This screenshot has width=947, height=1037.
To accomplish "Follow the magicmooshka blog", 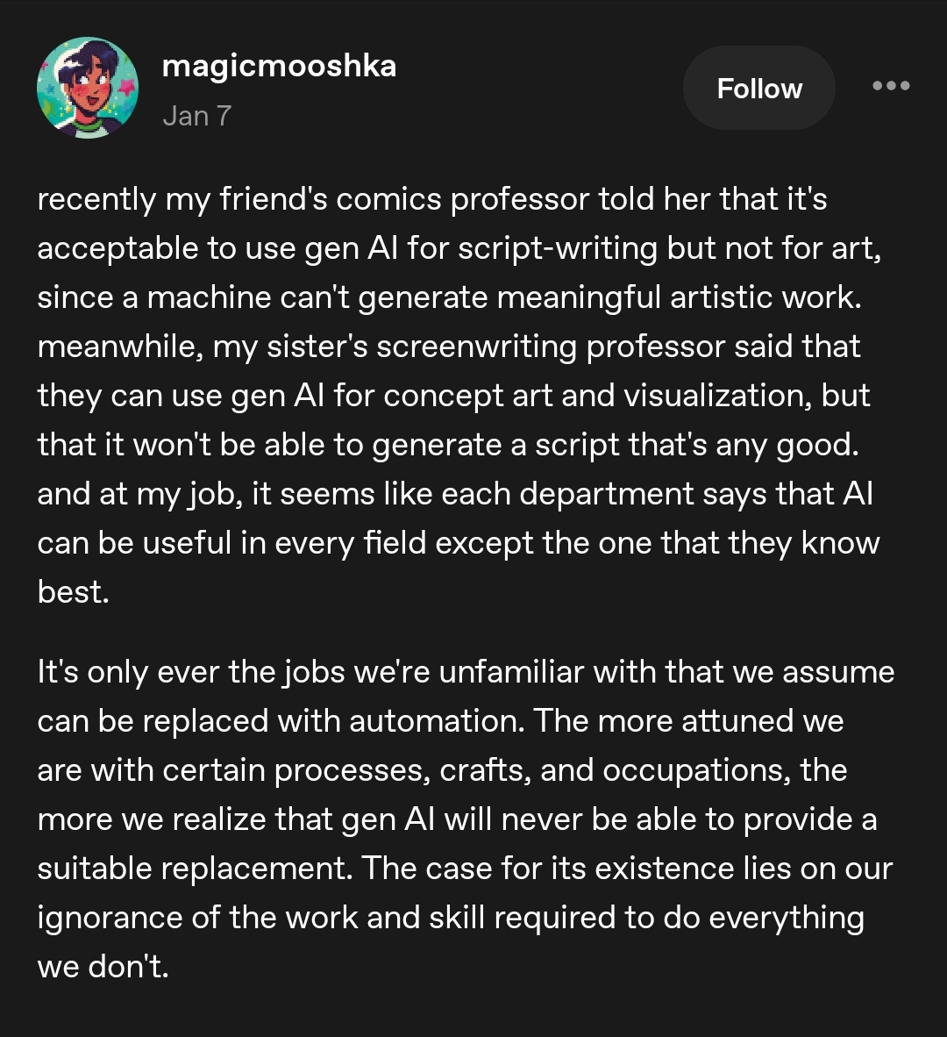I will point(759,89).
